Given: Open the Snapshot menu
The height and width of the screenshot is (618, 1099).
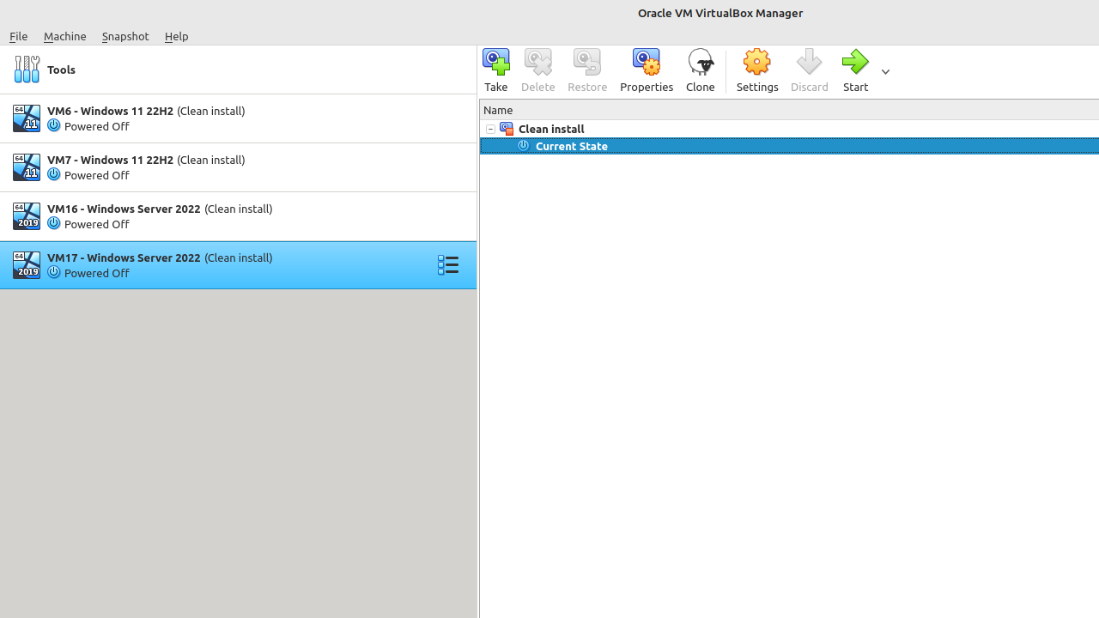Looking at the screenshot, I should click(125, 36).
